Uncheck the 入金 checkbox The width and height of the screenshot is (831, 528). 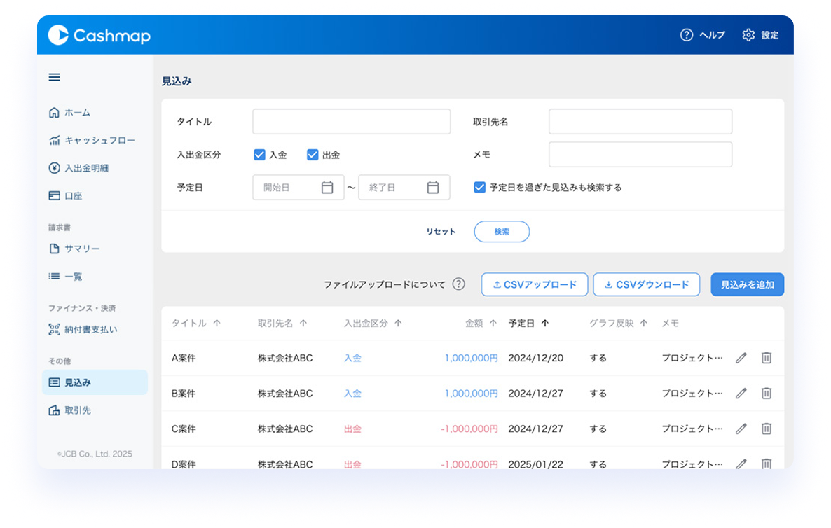tap(259, 155)
